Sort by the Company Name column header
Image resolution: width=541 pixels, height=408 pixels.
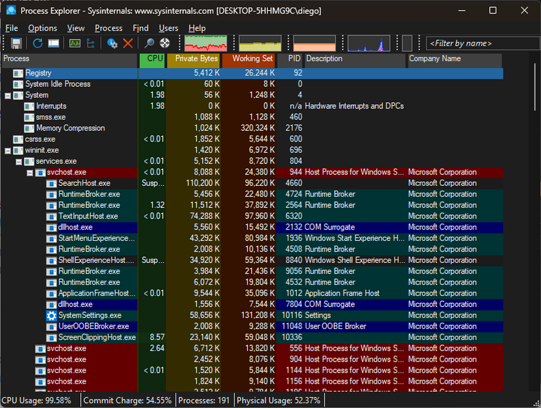pyautogui.click(x=454, y=60)
